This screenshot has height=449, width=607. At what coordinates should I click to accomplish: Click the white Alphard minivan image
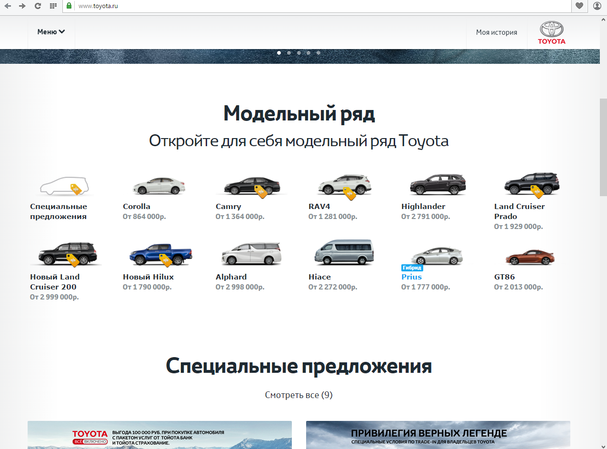(x=251, y=254)
